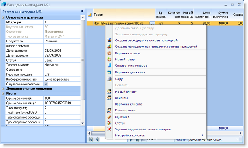Click scroll-up arrow of properties panel
The image size is (248, 148).
82,18
